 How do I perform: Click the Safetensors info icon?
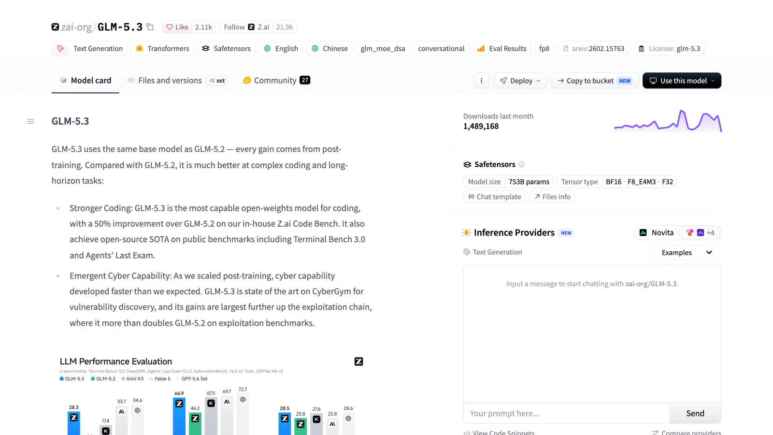[522, 164]
